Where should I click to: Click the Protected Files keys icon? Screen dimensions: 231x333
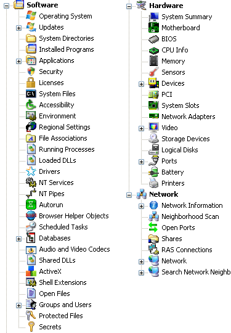(x=31, y=316)
